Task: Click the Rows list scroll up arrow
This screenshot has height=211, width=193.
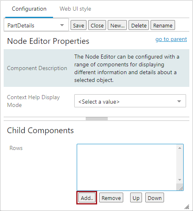Action: coord(180,148)
